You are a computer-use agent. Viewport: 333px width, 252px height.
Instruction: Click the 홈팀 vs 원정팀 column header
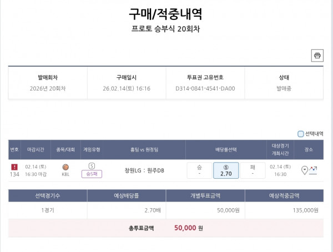tap(144, 149)
